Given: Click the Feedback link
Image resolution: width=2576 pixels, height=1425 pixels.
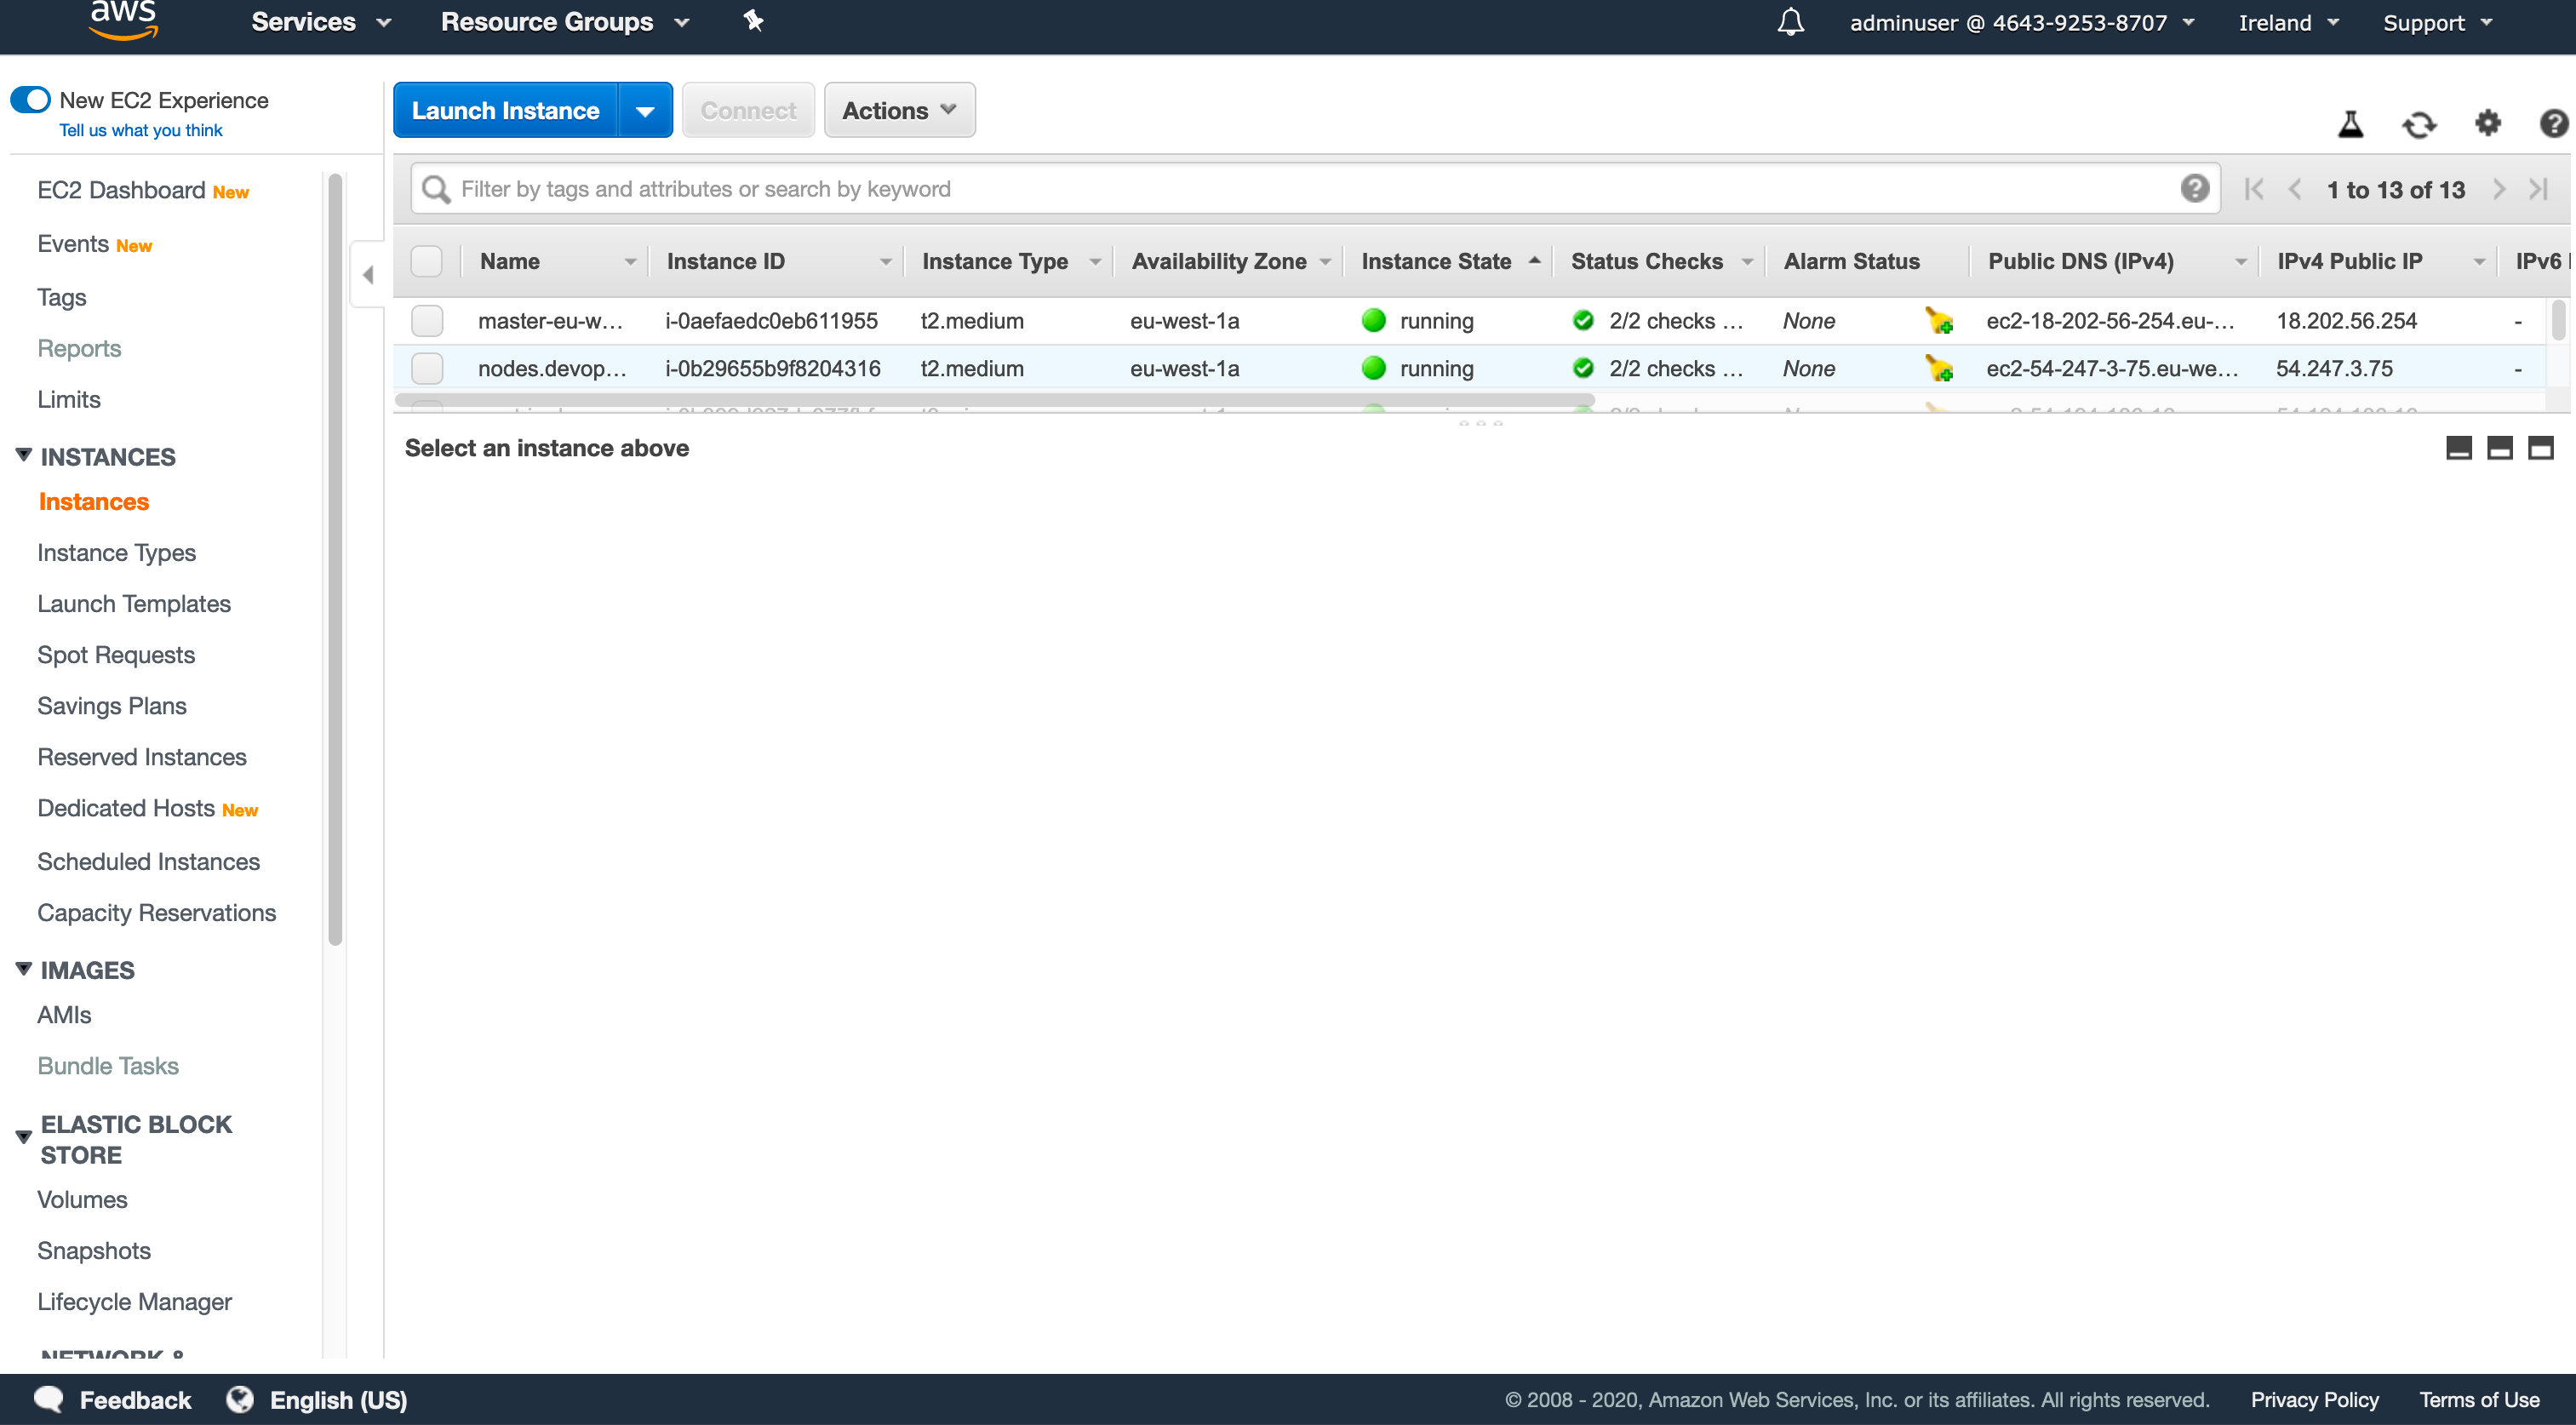Looking at the screenshot, I should [135, 1399].
